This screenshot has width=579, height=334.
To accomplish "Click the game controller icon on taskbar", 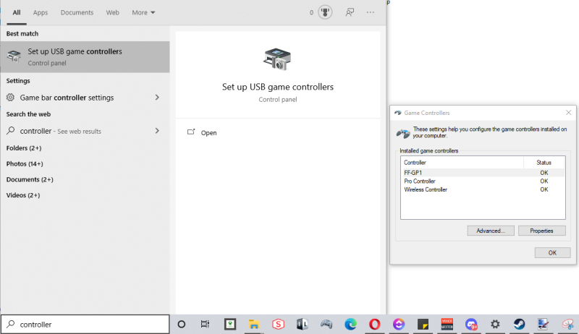I will pos(326,324).
